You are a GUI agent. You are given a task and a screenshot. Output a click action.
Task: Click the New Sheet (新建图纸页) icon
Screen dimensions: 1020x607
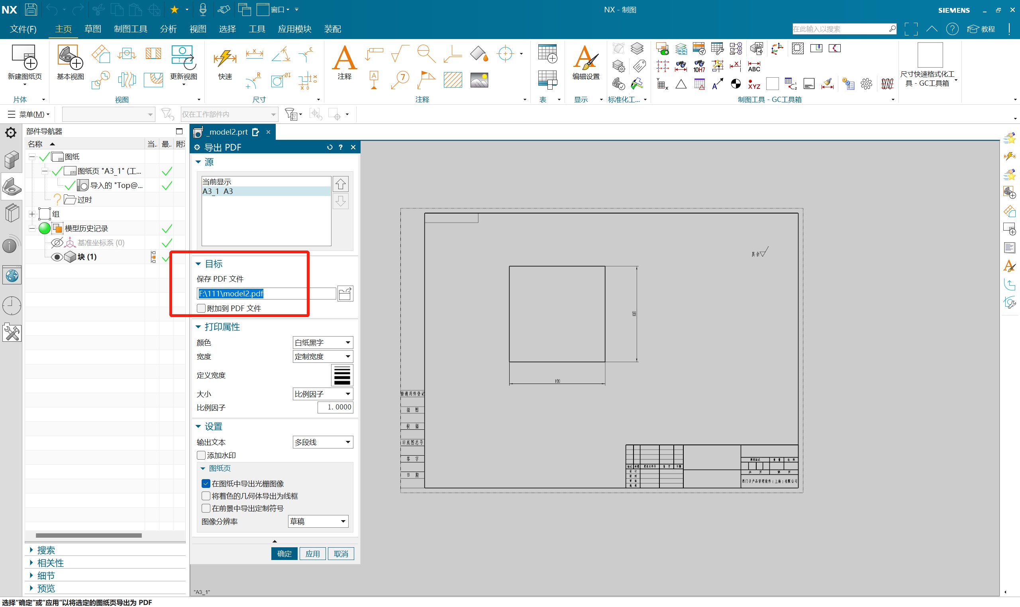(x=25, y=57)
